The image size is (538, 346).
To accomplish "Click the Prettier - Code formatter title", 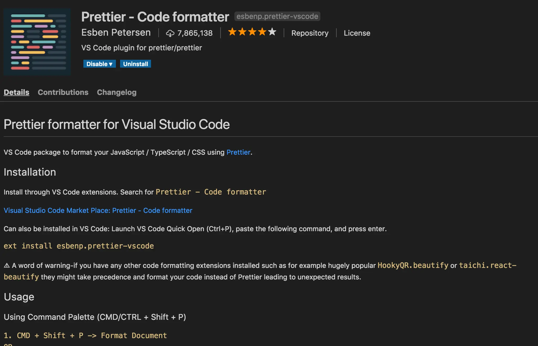I will pos(155,17).
